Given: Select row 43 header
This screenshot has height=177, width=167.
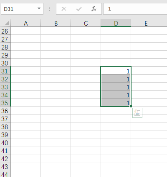Looking at the screenshot, I should pyautogui.click(x=5, y=167).
